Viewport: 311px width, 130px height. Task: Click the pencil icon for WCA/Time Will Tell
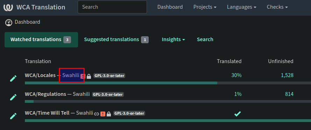pyautogui.click(x=13, y=116)
